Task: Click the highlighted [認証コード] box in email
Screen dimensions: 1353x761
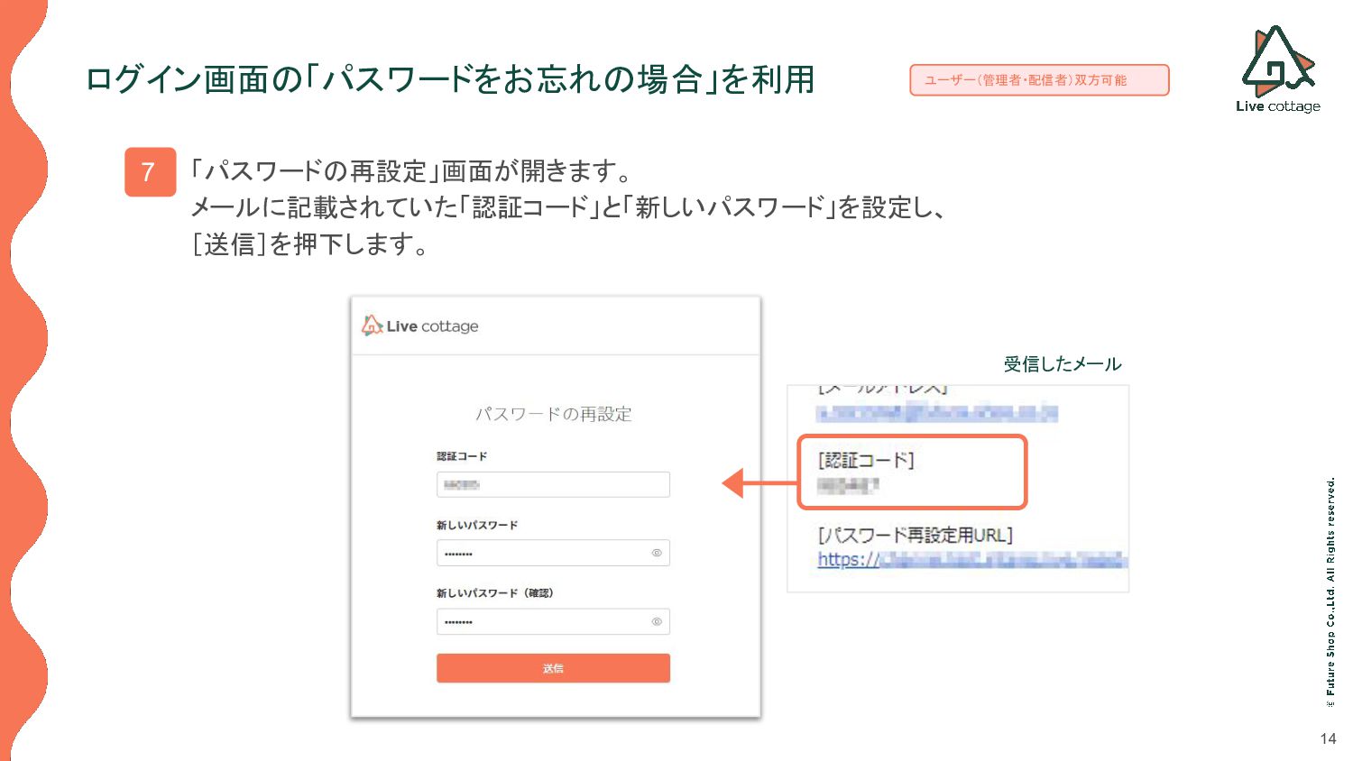Action: coord(912,472)
